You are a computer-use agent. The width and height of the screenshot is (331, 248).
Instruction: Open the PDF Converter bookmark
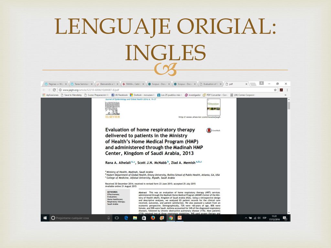215,95
